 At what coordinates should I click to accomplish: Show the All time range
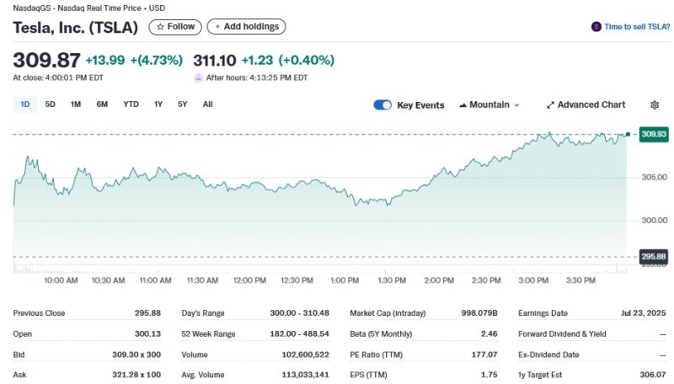coord(208,104)
